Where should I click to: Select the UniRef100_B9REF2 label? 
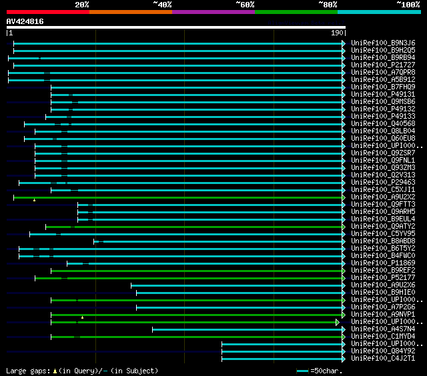(x=383, y=271)
